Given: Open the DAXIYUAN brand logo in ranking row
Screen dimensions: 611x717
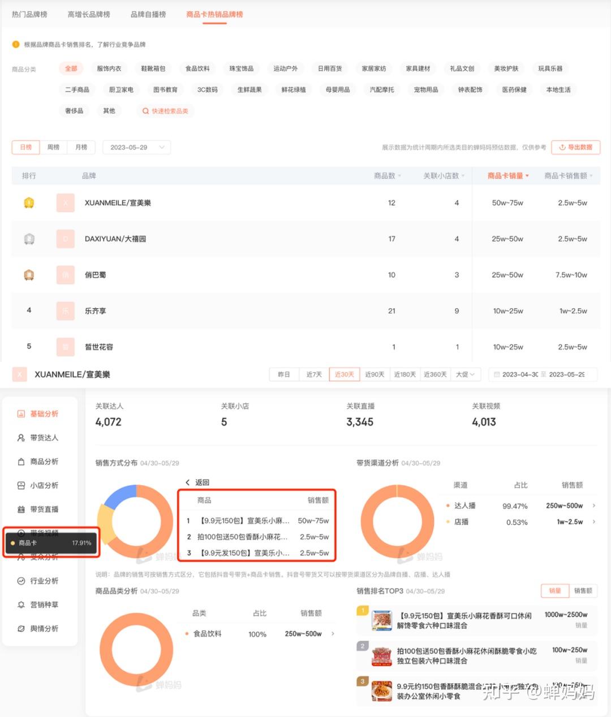Looking at the screenshot, I should pos(66,239).
